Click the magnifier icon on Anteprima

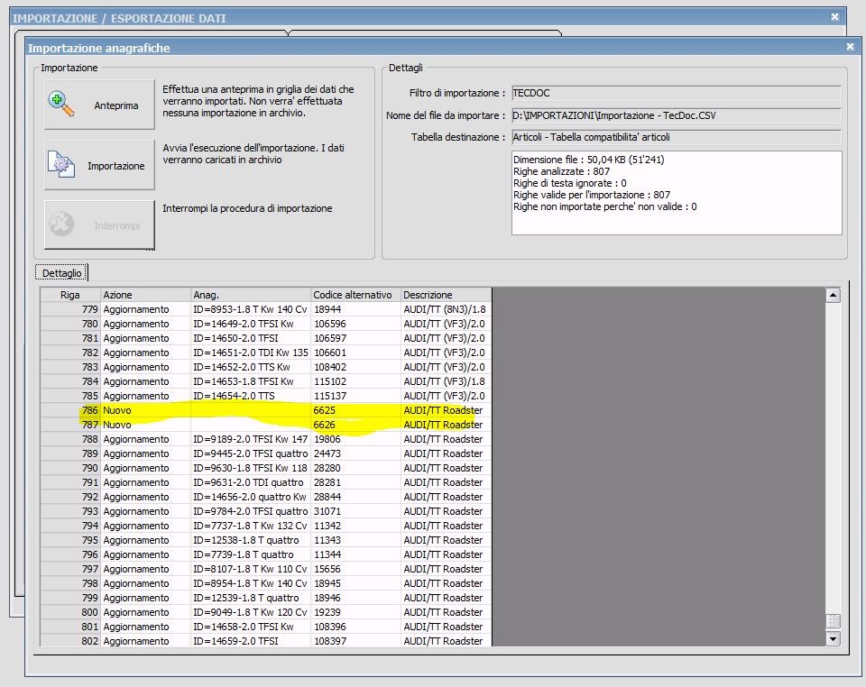coord(61,105)
